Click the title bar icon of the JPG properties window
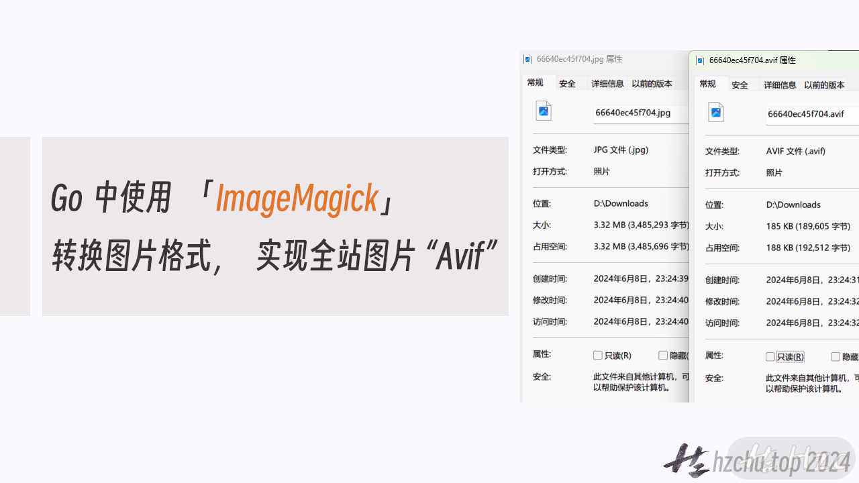 [527, 59]
